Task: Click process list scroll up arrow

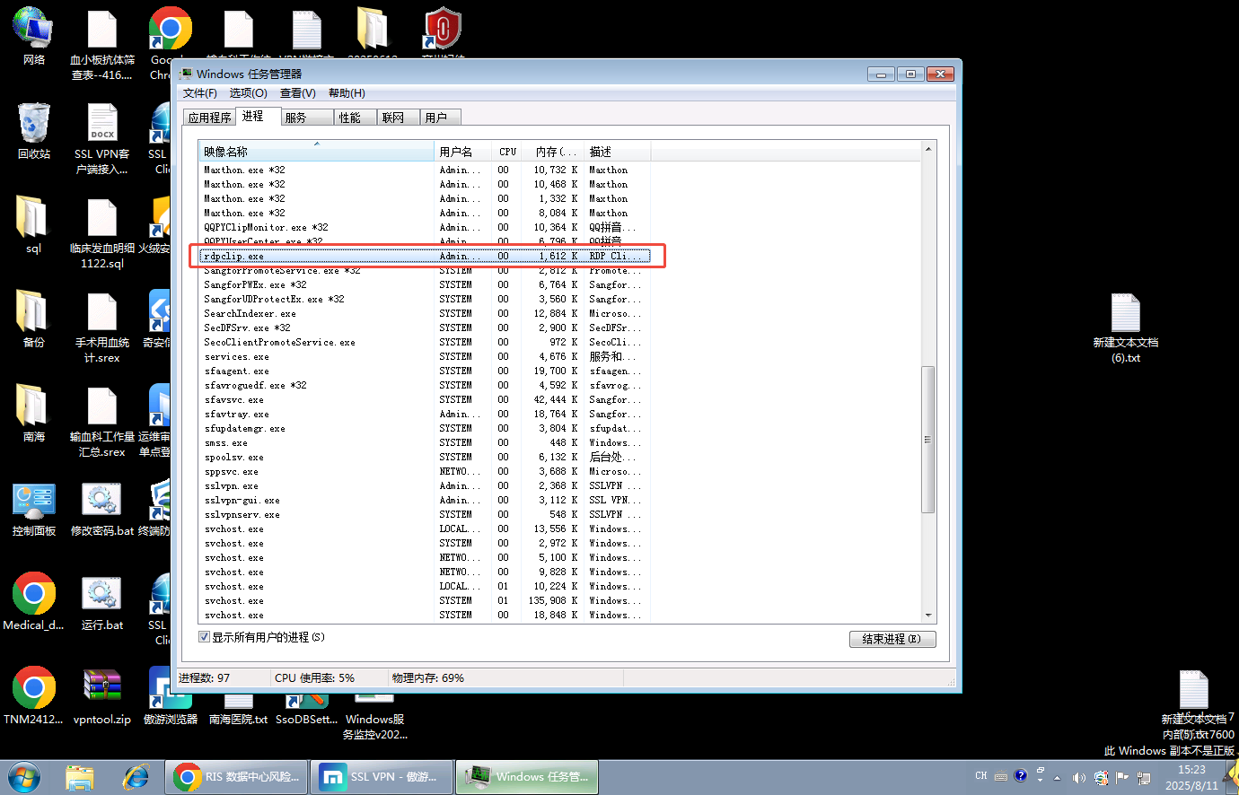Action: tap(928, 150)
